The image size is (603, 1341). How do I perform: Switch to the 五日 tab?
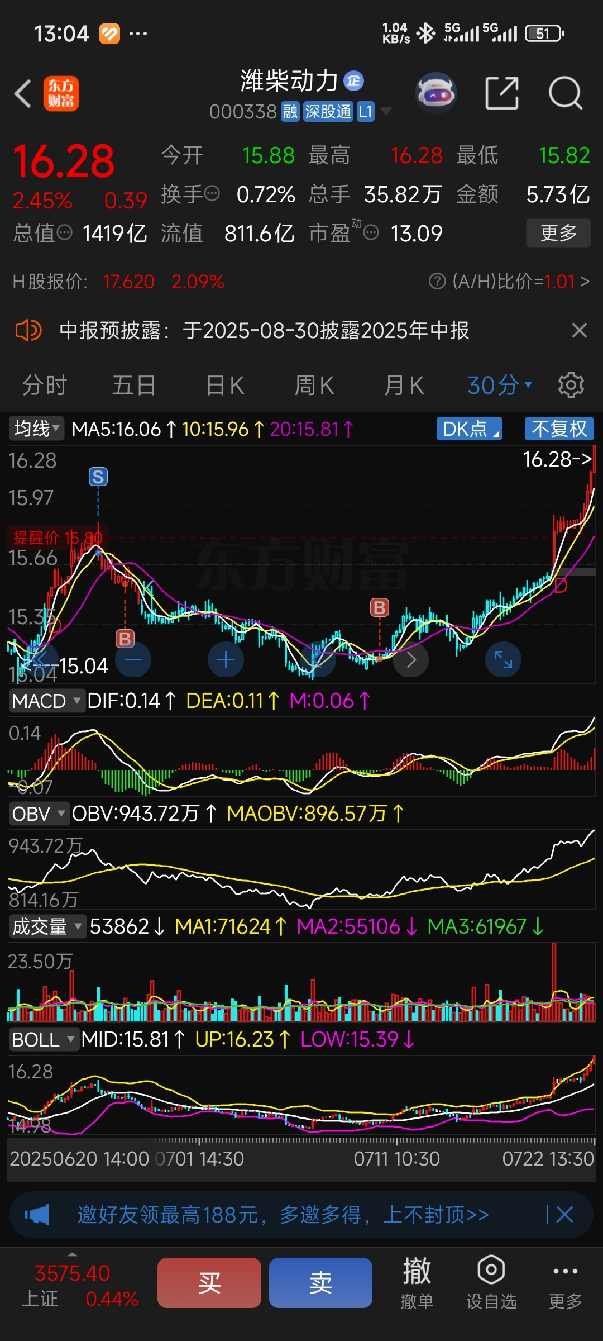134,385
